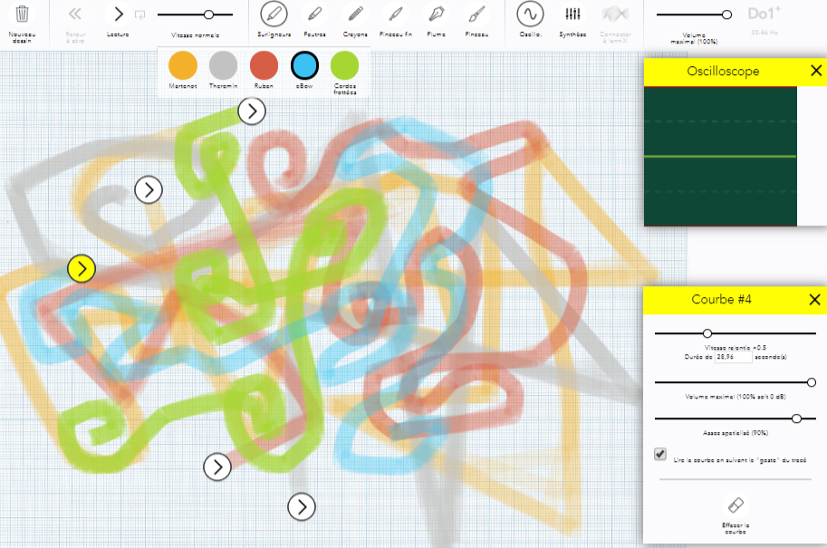
Task: Select the green Cordes frottées swatch
Action: (x=344, y=65)
